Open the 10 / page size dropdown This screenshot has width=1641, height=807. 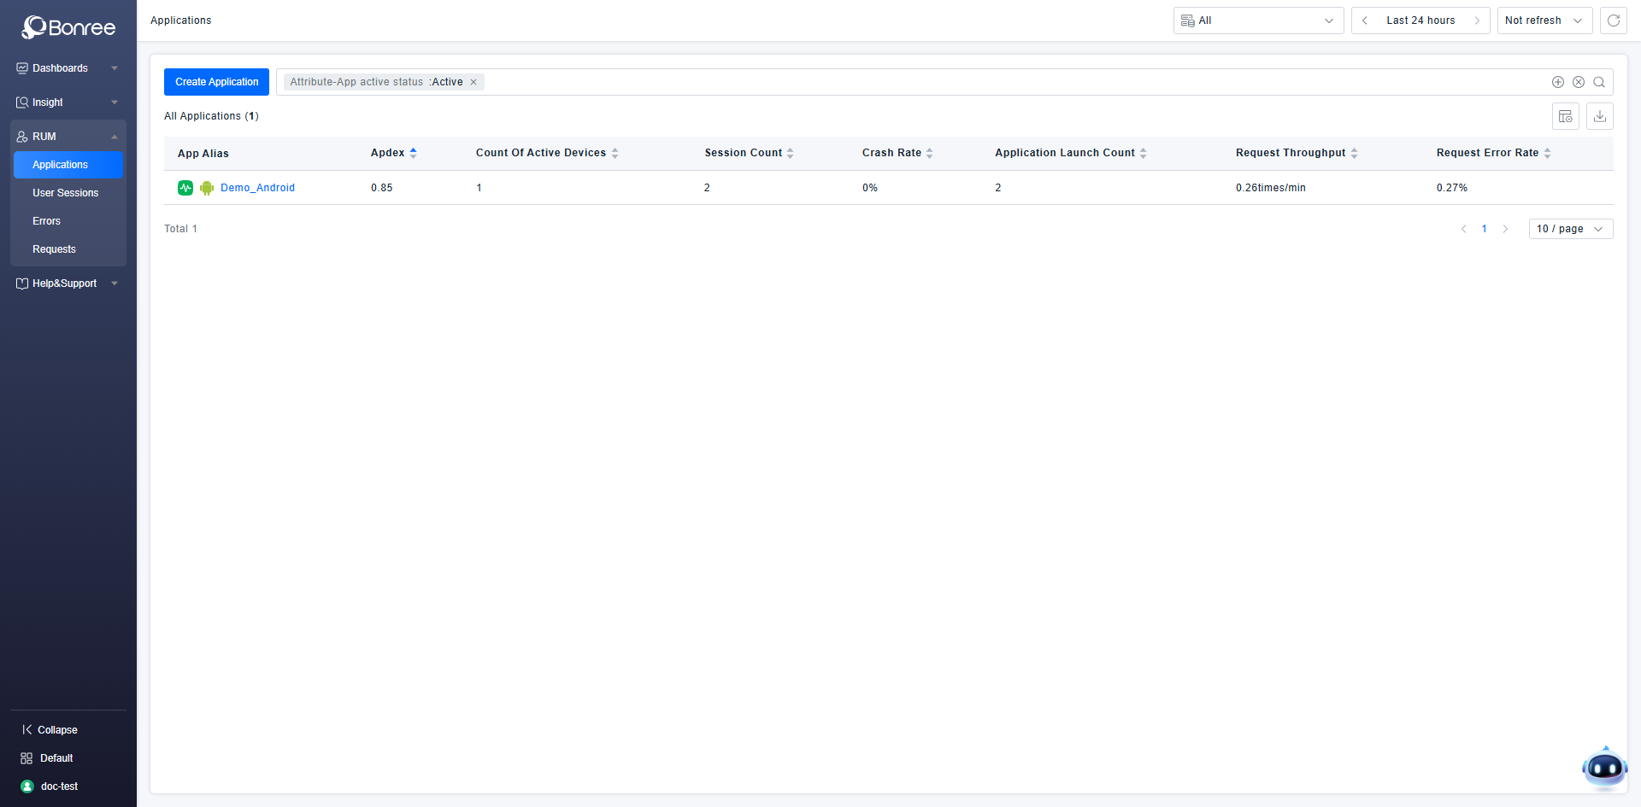1570,229
